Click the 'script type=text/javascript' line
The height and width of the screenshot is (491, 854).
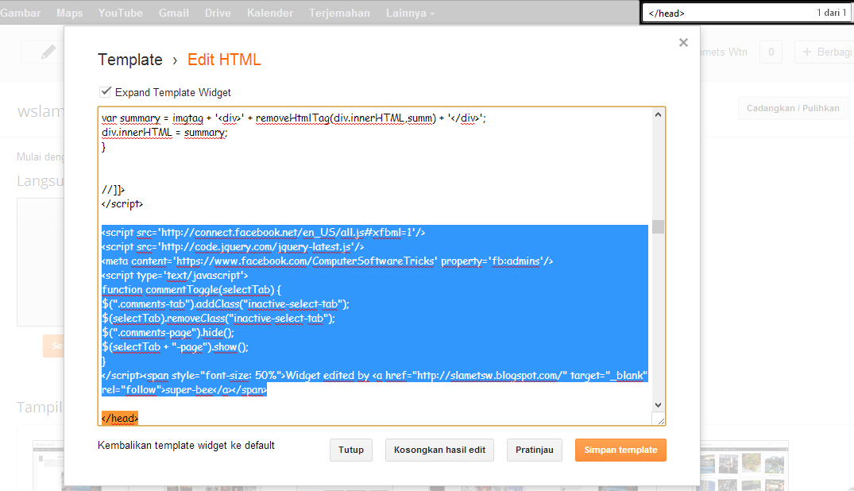tap(175, 276)
